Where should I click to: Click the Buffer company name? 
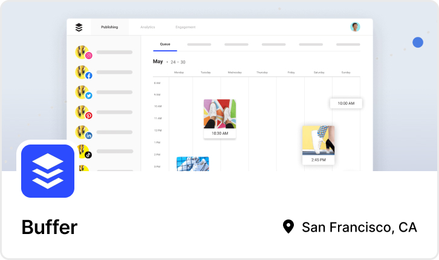point(50,227)
